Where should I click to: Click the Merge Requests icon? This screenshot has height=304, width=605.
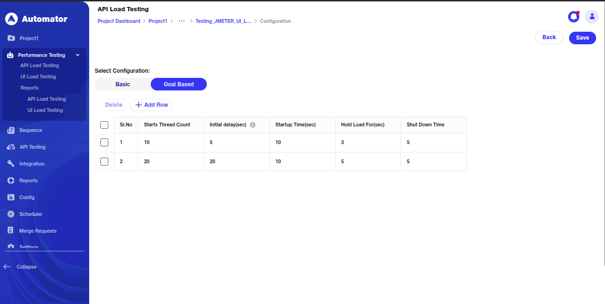10,230
